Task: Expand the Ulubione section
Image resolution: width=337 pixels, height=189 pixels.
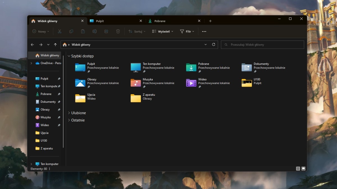Action: click(x=69, y=113)
